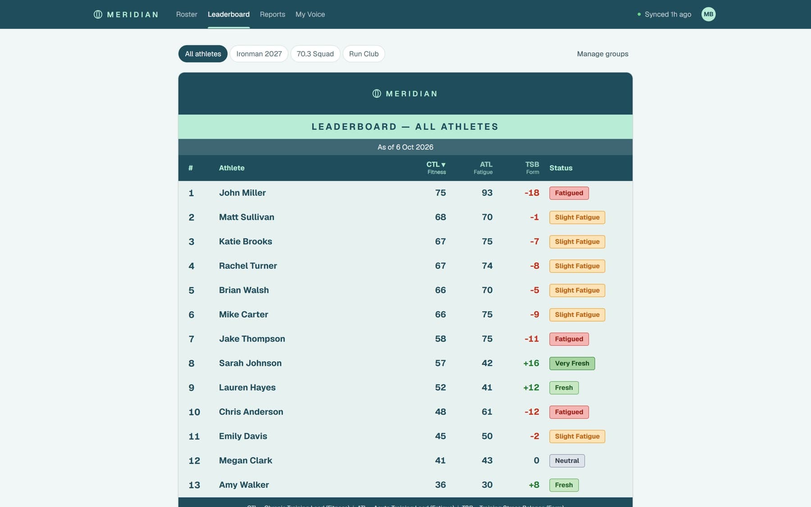Switch to the Leaderboard tab
The width and height of the screenshot is (811, 507).
click(x=228, y=14)
